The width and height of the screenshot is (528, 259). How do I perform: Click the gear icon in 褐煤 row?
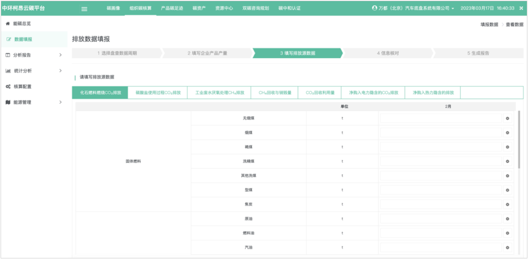click(x=507, y=147)
